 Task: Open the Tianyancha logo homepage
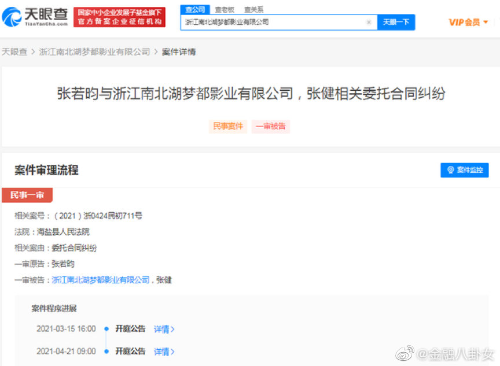coord(35,17)
